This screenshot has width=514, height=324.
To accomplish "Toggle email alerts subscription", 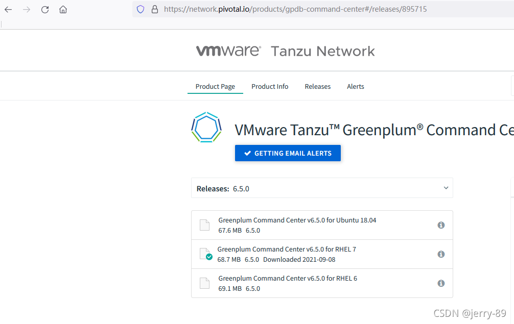I will [287, 153].
